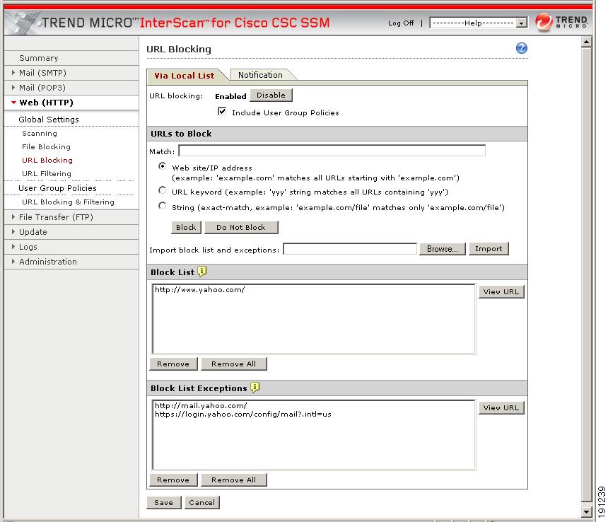Select http://mail.yahoo.com/ in exceptions list
The width and height of the screenshot is (608, 522).
(201, 405)
